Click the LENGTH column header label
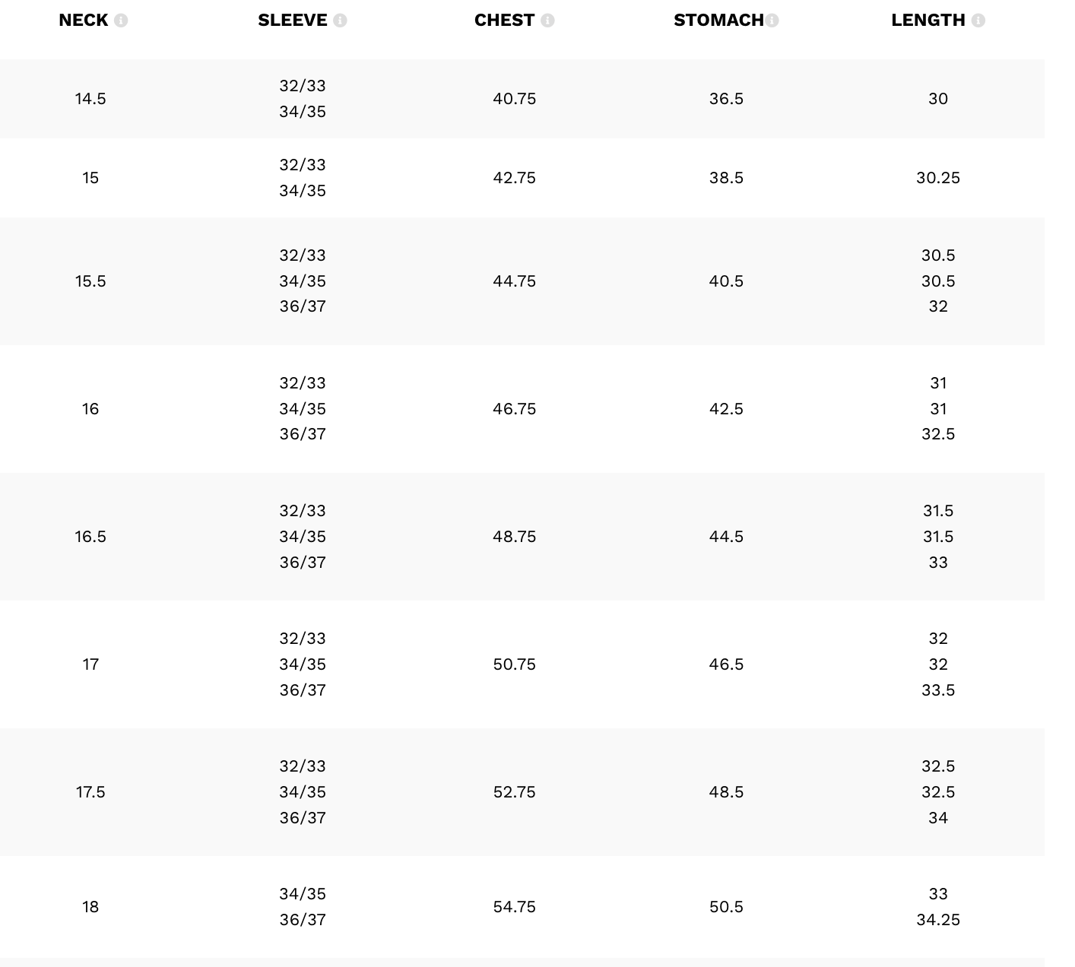This screenshot has width=1075, height=967. click(x=928, y=21)
